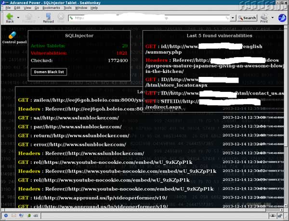The width and height of the screenshot is (289, 221).
Task: Open the Bookmarks menu
Action: pyautogui.click(x=51, y=8)
